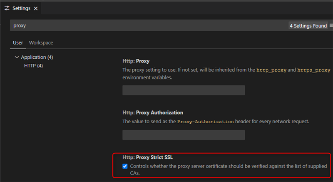Image resolution: width=333 pixels, height=182 pixels.
Task: Focus the Http: Proxy text field
Action: (x=184, y=90)
